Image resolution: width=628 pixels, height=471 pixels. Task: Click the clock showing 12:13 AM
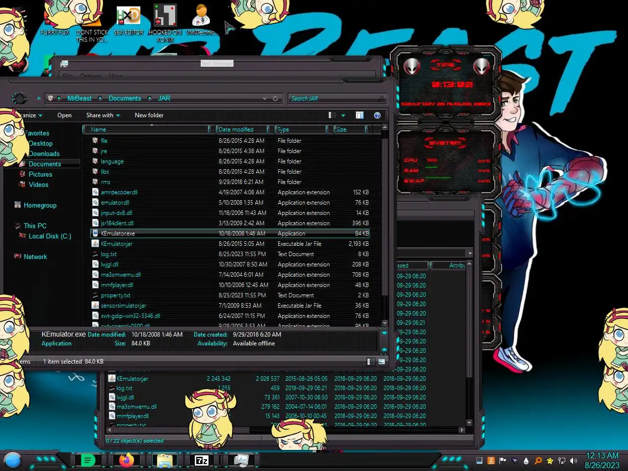[602, 456]
